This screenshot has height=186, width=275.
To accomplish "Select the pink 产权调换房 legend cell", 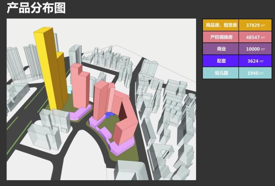I will (x=221, y=37).
